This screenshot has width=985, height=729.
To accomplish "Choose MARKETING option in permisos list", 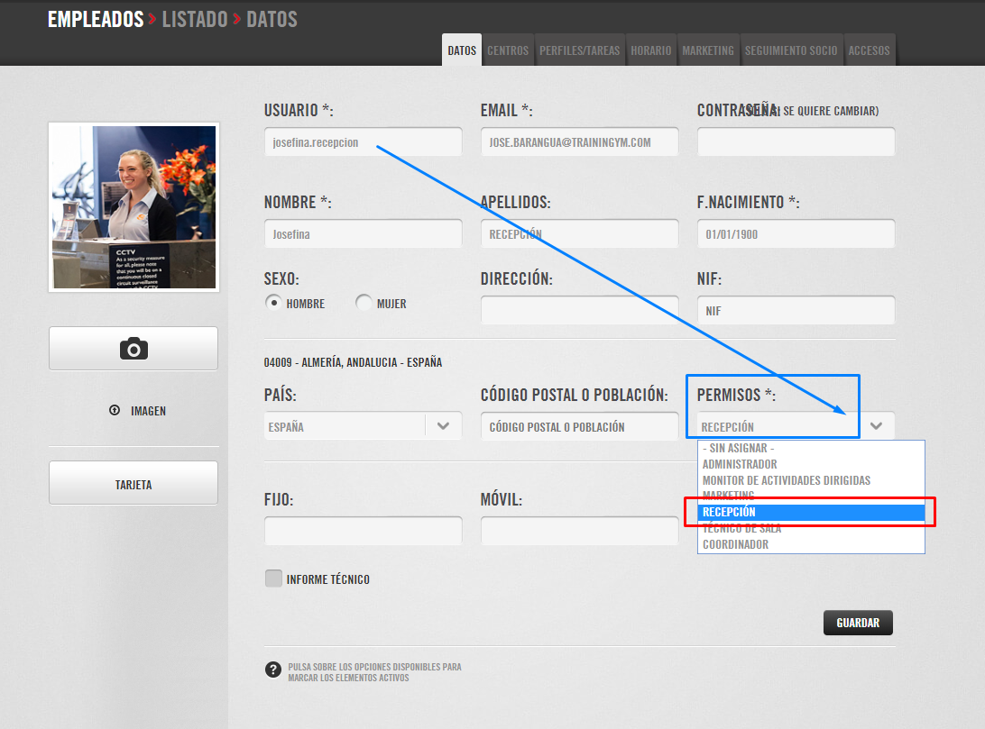I will click(811, 496).
